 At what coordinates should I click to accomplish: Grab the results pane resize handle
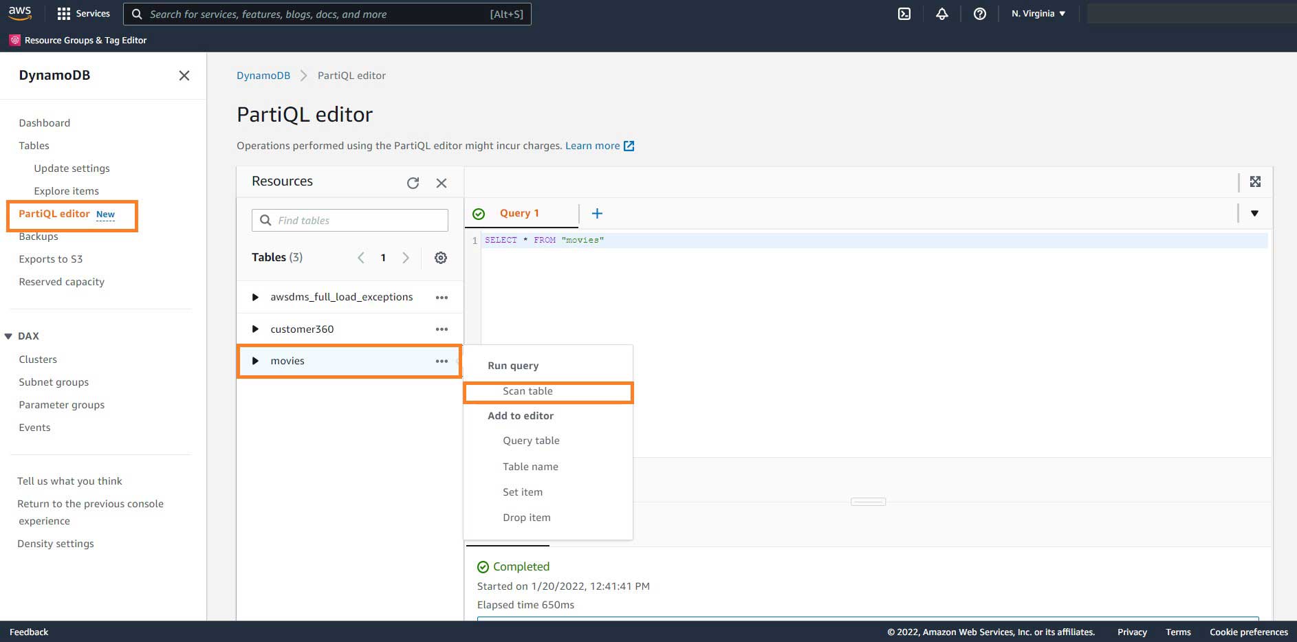tap(868, 502)
